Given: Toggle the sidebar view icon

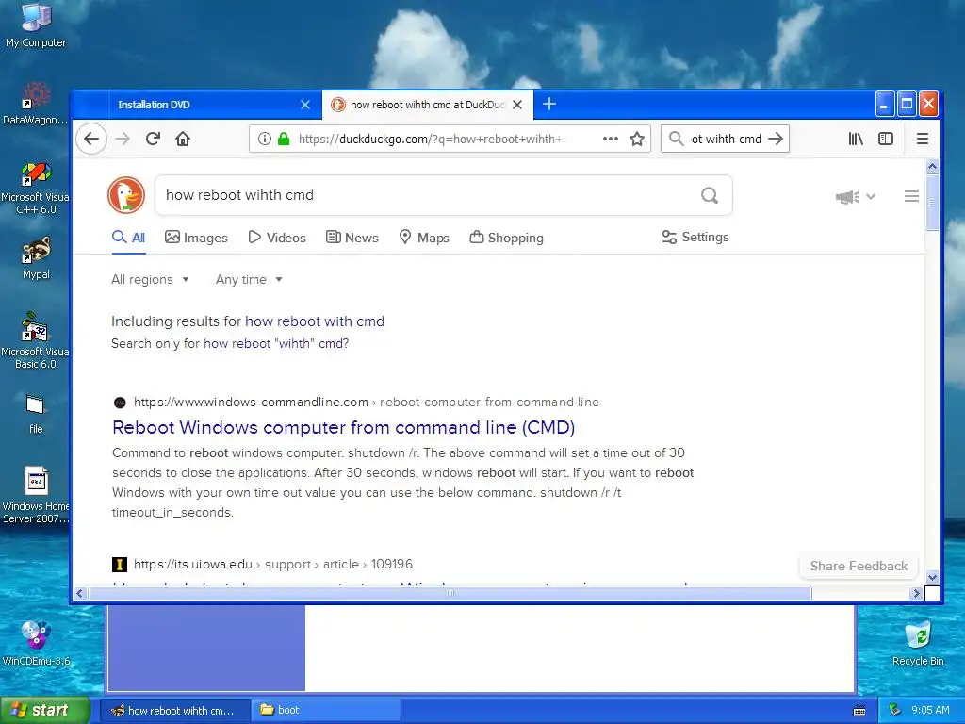Looking at the screenshot, I should click(x=886, y=139).
